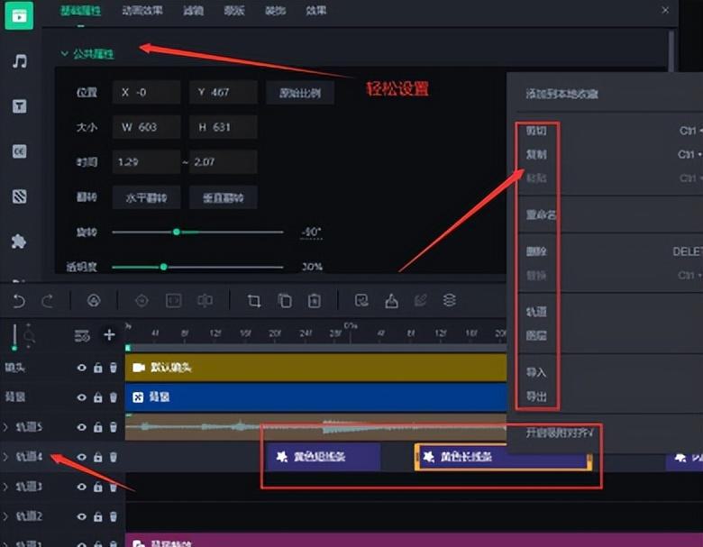Expand the 轨道3 track row
The image size is (703, 547).
[5, 487]
